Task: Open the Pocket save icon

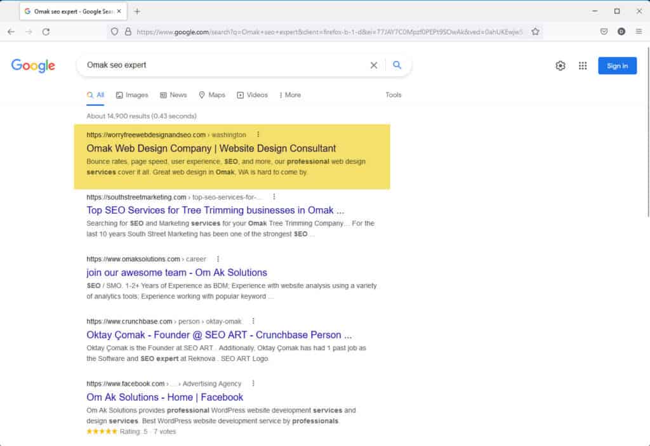Action: point(604,32)
